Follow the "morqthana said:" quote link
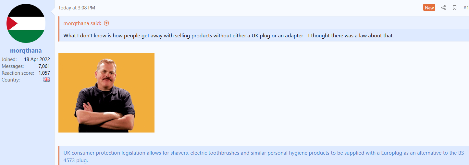 (82, 23)
